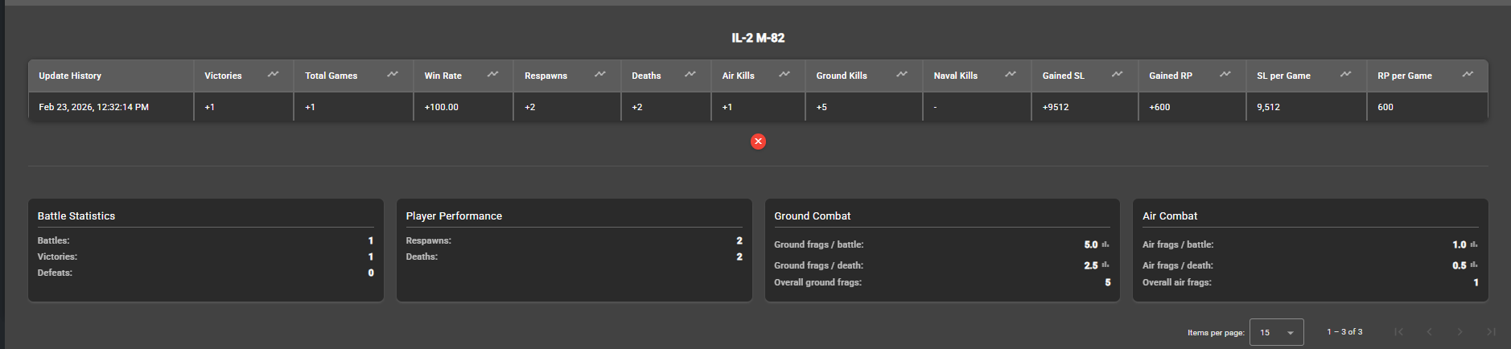Select the Feb 23, 2026 update history row
The image size is (1511, 349).
94,107
